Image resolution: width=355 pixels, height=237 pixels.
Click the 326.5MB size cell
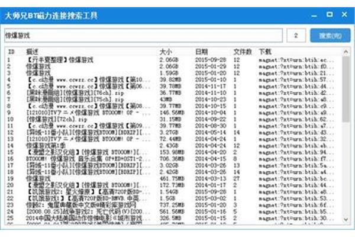coord(170,218)
